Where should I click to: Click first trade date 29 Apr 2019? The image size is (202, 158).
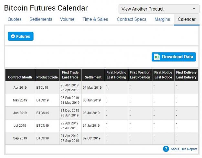[69, 123]
